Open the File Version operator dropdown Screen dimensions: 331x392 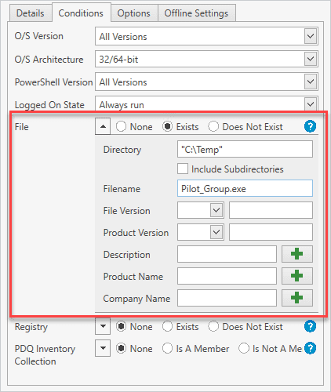coord(216,210)
